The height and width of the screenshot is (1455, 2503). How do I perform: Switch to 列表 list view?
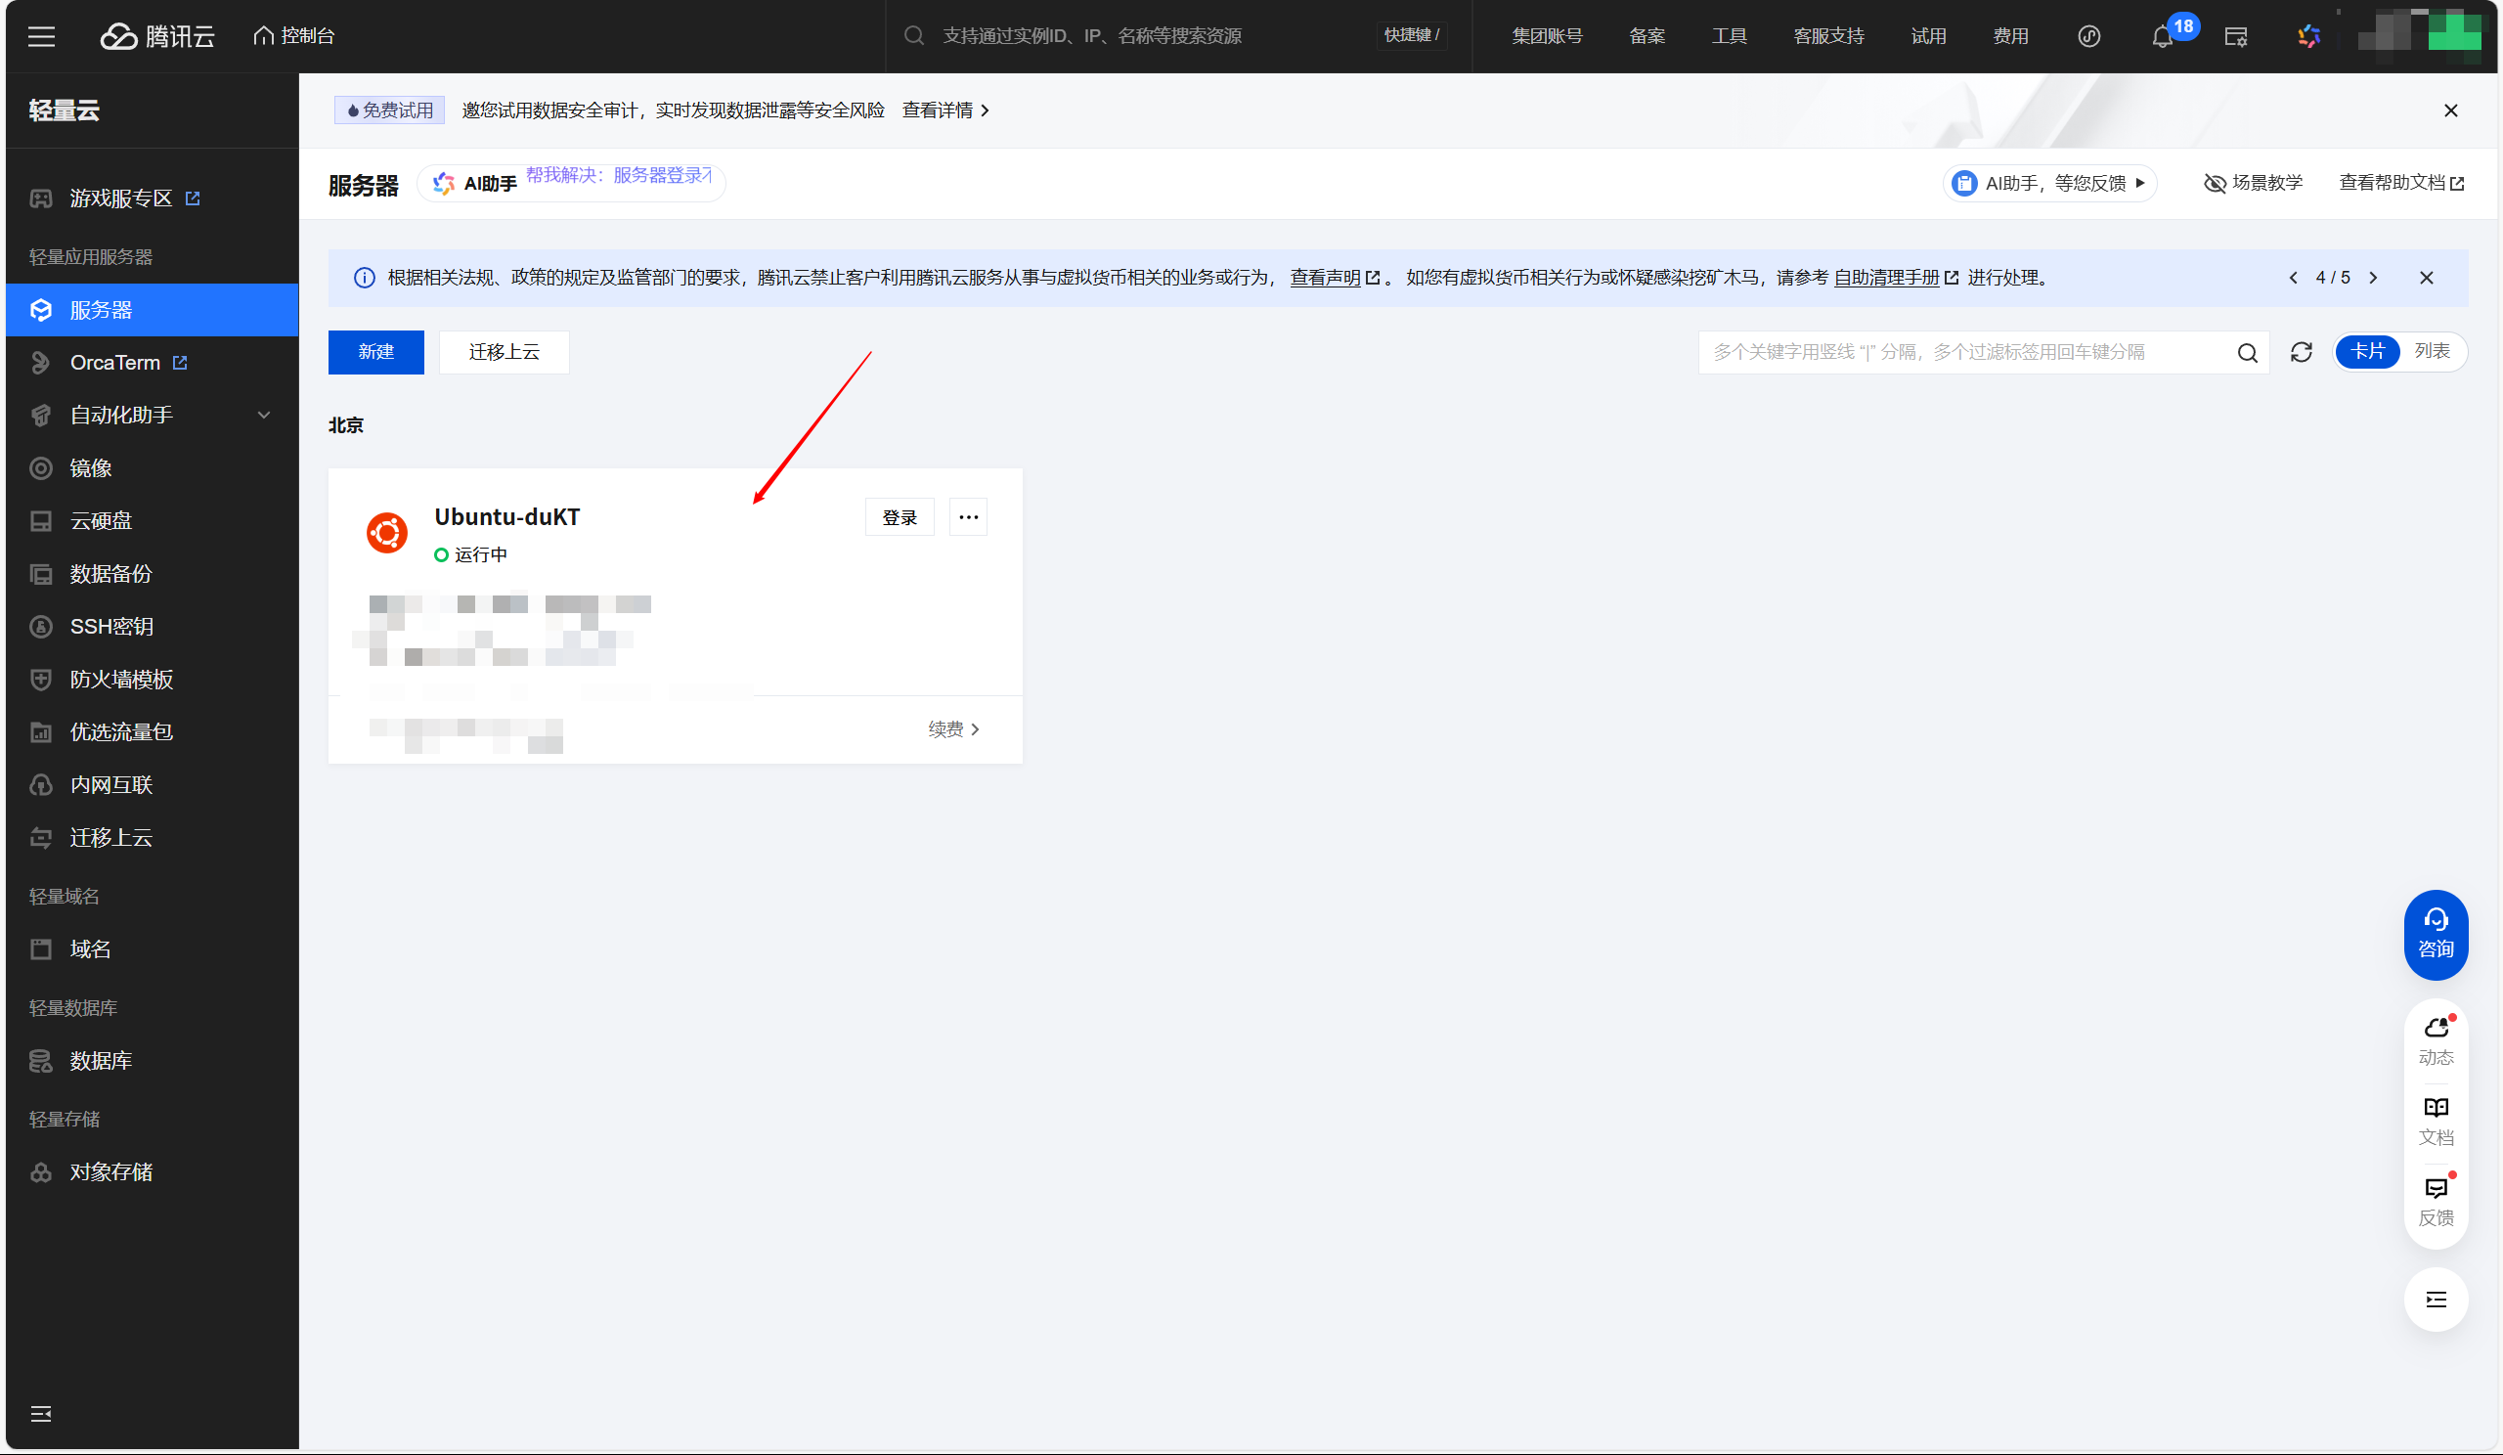point(2432,352)
